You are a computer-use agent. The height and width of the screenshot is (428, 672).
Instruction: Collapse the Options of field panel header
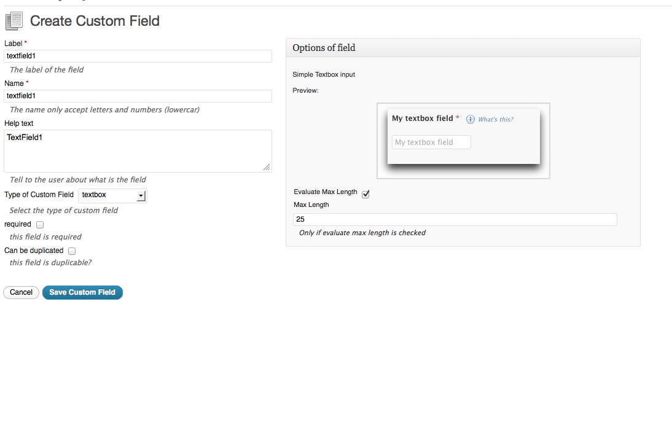click(x=463, y=48)
